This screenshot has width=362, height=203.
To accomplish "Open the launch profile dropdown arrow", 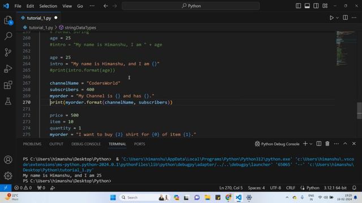I will (311, 144).
